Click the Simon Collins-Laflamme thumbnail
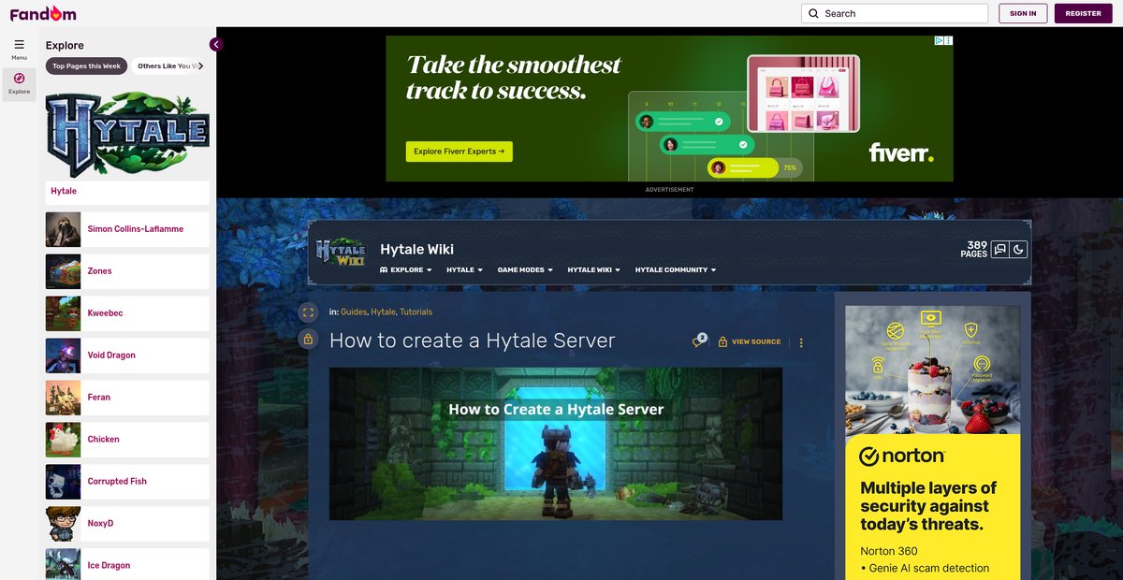The height and width of the screenshot is (580, 1123). pyautogui.click(x=64, y=229)
